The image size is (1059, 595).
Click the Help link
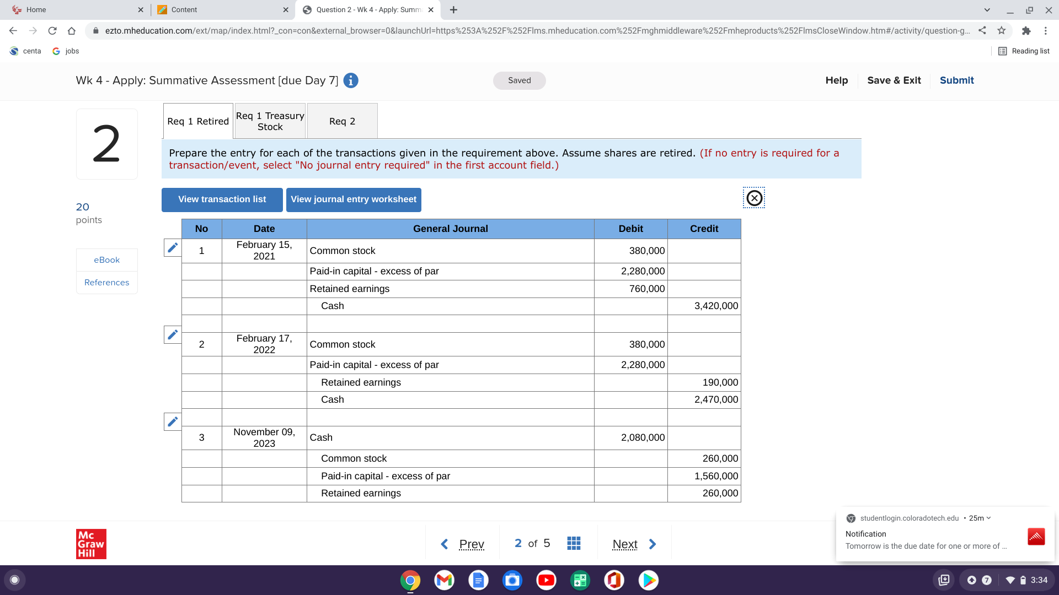[837, 80]
